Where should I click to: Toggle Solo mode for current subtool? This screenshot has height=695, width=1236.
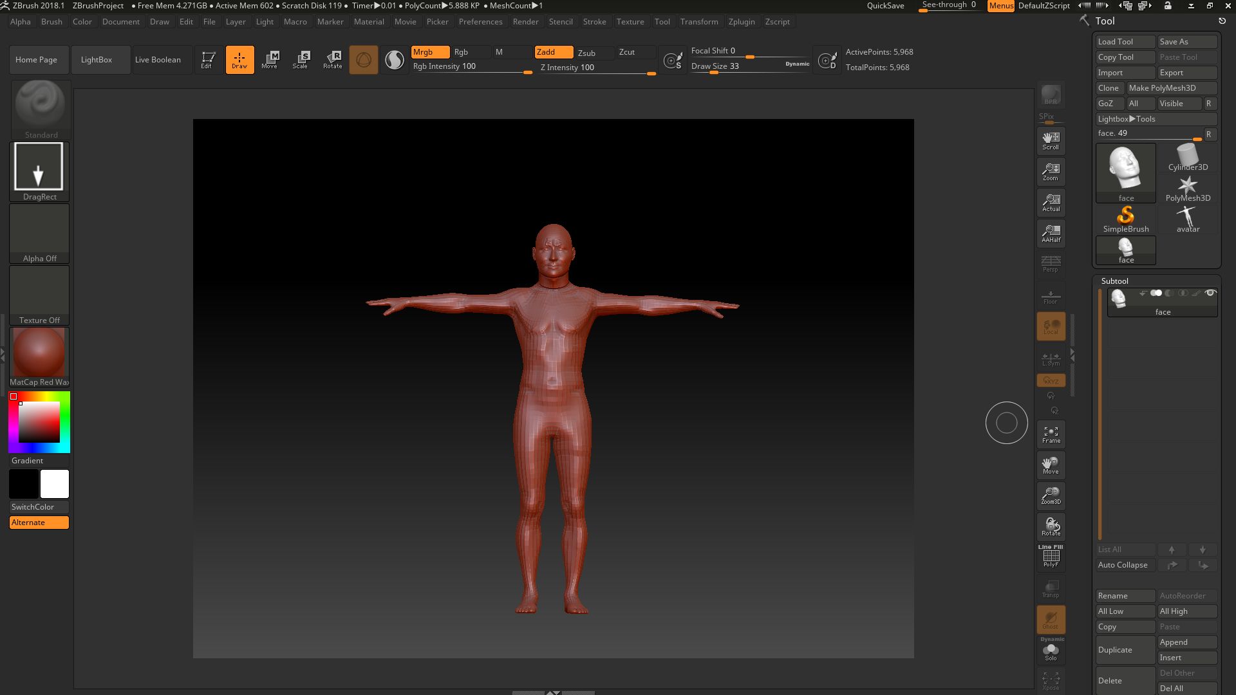[x=1051, y=651]
